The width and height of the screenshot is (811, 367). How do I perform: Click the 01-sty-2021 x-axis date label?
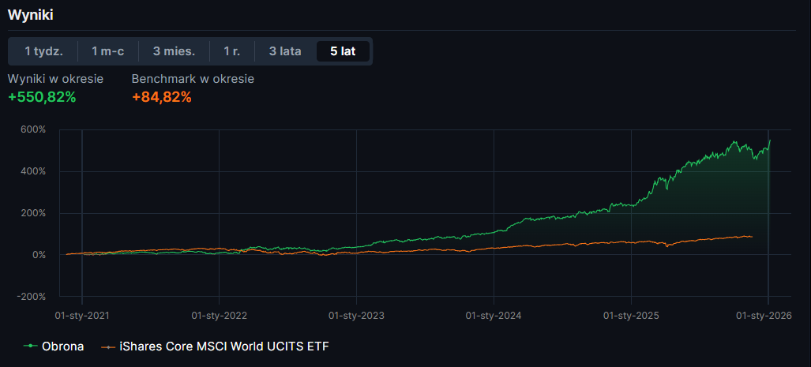point(82,316)
